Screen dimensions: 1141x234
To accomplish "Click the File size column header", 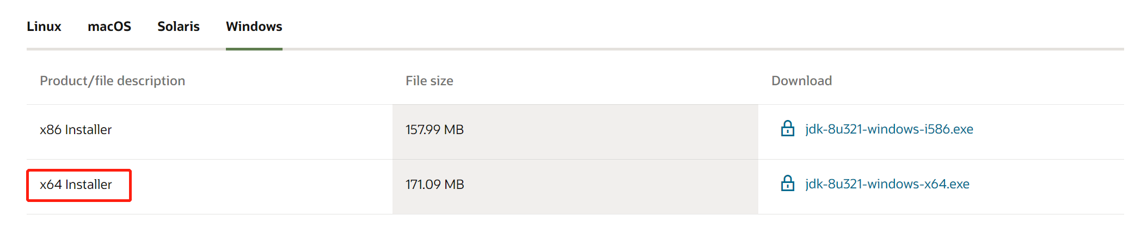I will click(x=429, y=81).
